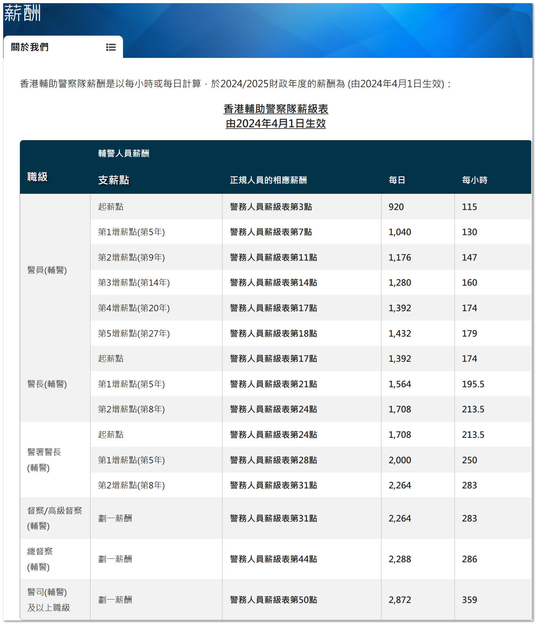Click the 薪酬 page title
The image size is (536, 624).
22,13
